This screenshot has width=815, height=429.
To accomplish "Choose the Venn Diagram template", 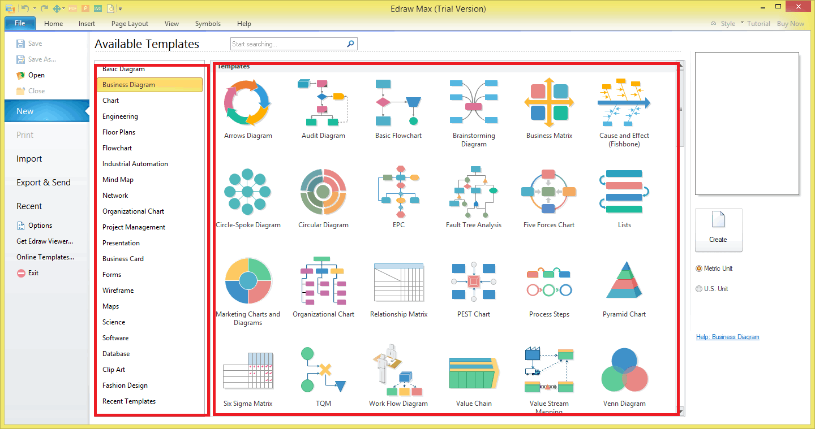I will (624, 376).
